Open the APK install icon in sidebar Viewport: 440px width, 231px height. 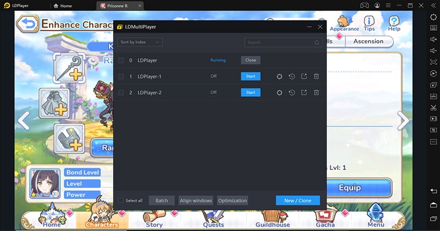click(x=433, y=96)
